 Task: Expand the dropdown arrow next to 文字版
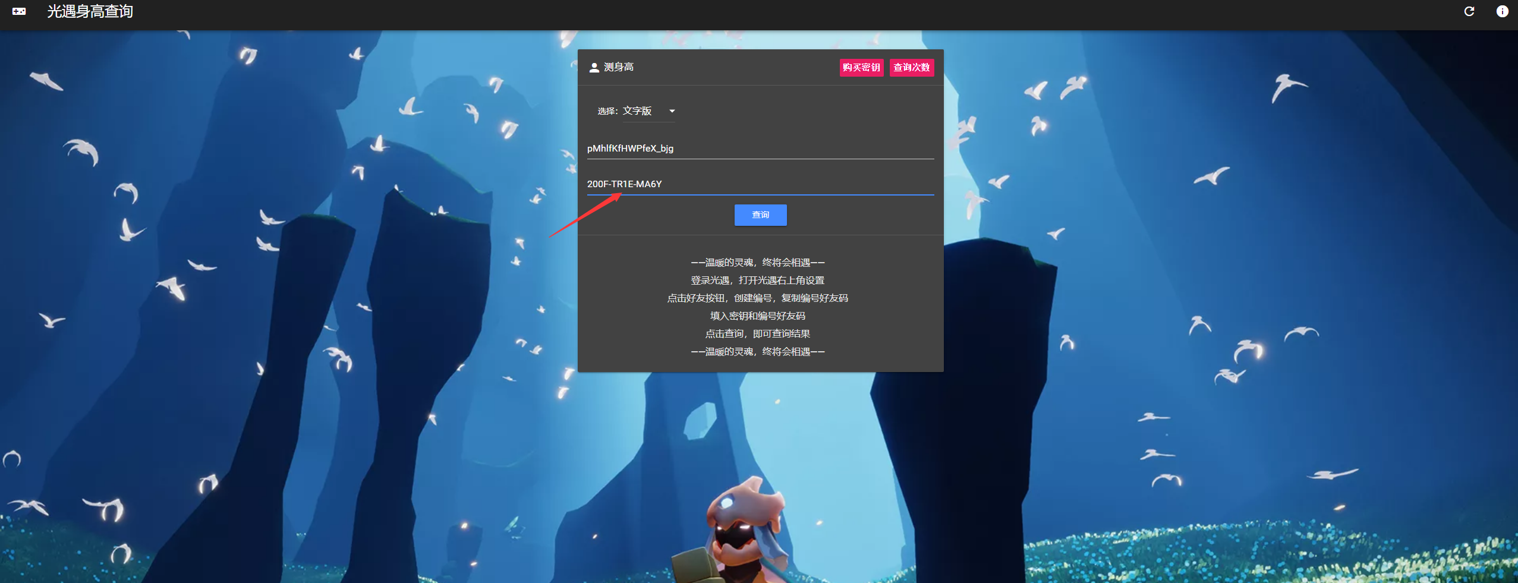tap(672, 111)
